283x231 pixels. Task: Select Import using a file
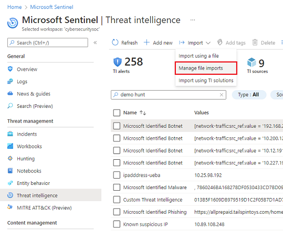[x=206, y=56]
